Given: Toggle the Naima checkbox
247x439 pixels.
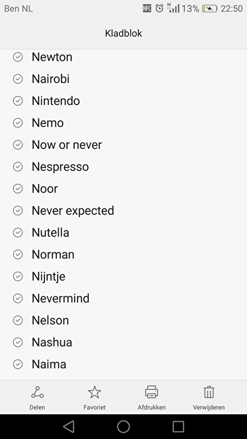Looking at the screenshot, I should click(18, 364).
